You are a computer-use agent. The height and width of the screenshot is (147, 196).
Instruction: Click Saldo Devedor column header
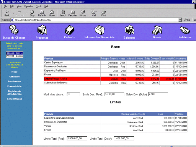click(152, 59)
